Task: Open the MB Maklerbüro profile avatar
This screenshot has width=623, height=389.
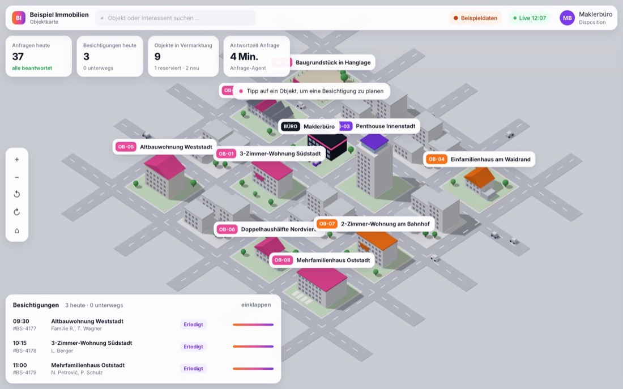Action: [567, 18]
